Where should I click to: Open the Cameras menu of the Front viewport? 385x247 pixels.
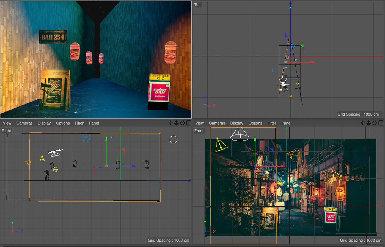click(217, 123)
